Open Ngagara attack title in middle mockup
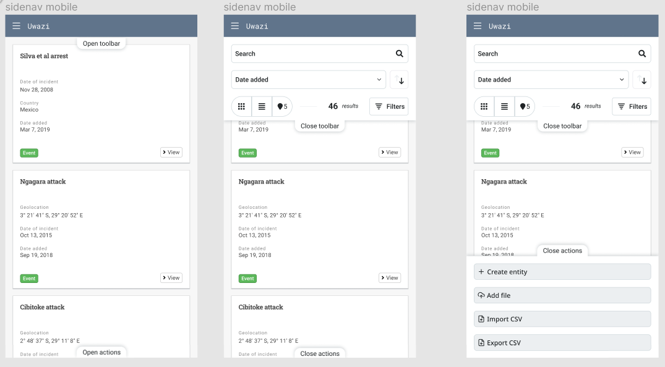This screenshot has height=367, width=665. pyautogui.click(x=261, y=182)
